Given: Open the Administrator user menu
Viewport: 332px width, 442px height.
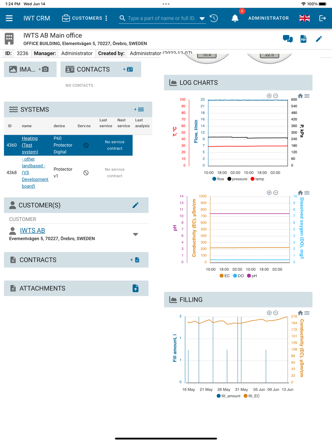Looking at the screenshot, I should click(269, 18).
